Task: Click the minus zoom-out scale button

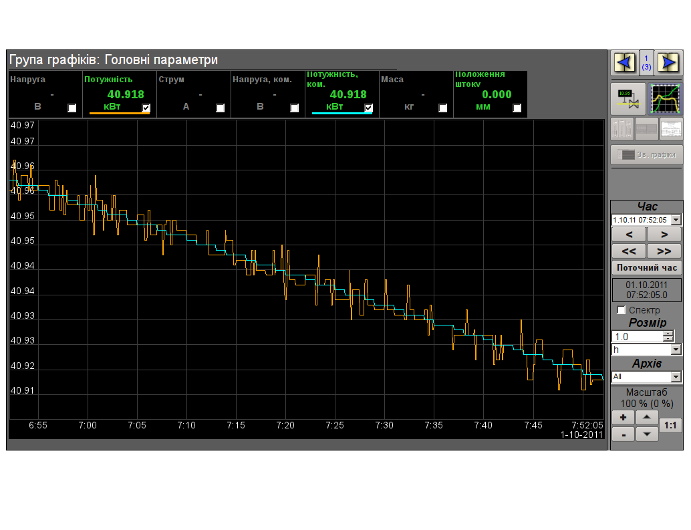Action: point(623,434)
